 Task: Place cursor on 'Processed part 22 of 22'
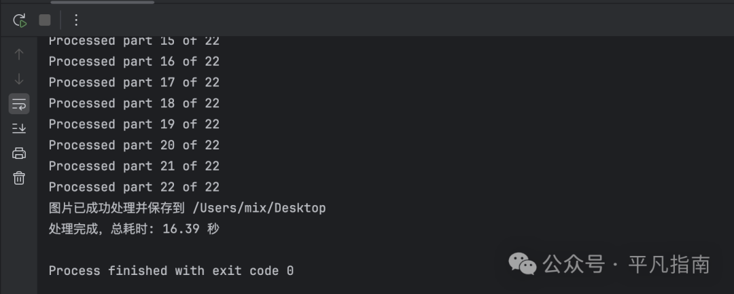[x=134, y=187]
